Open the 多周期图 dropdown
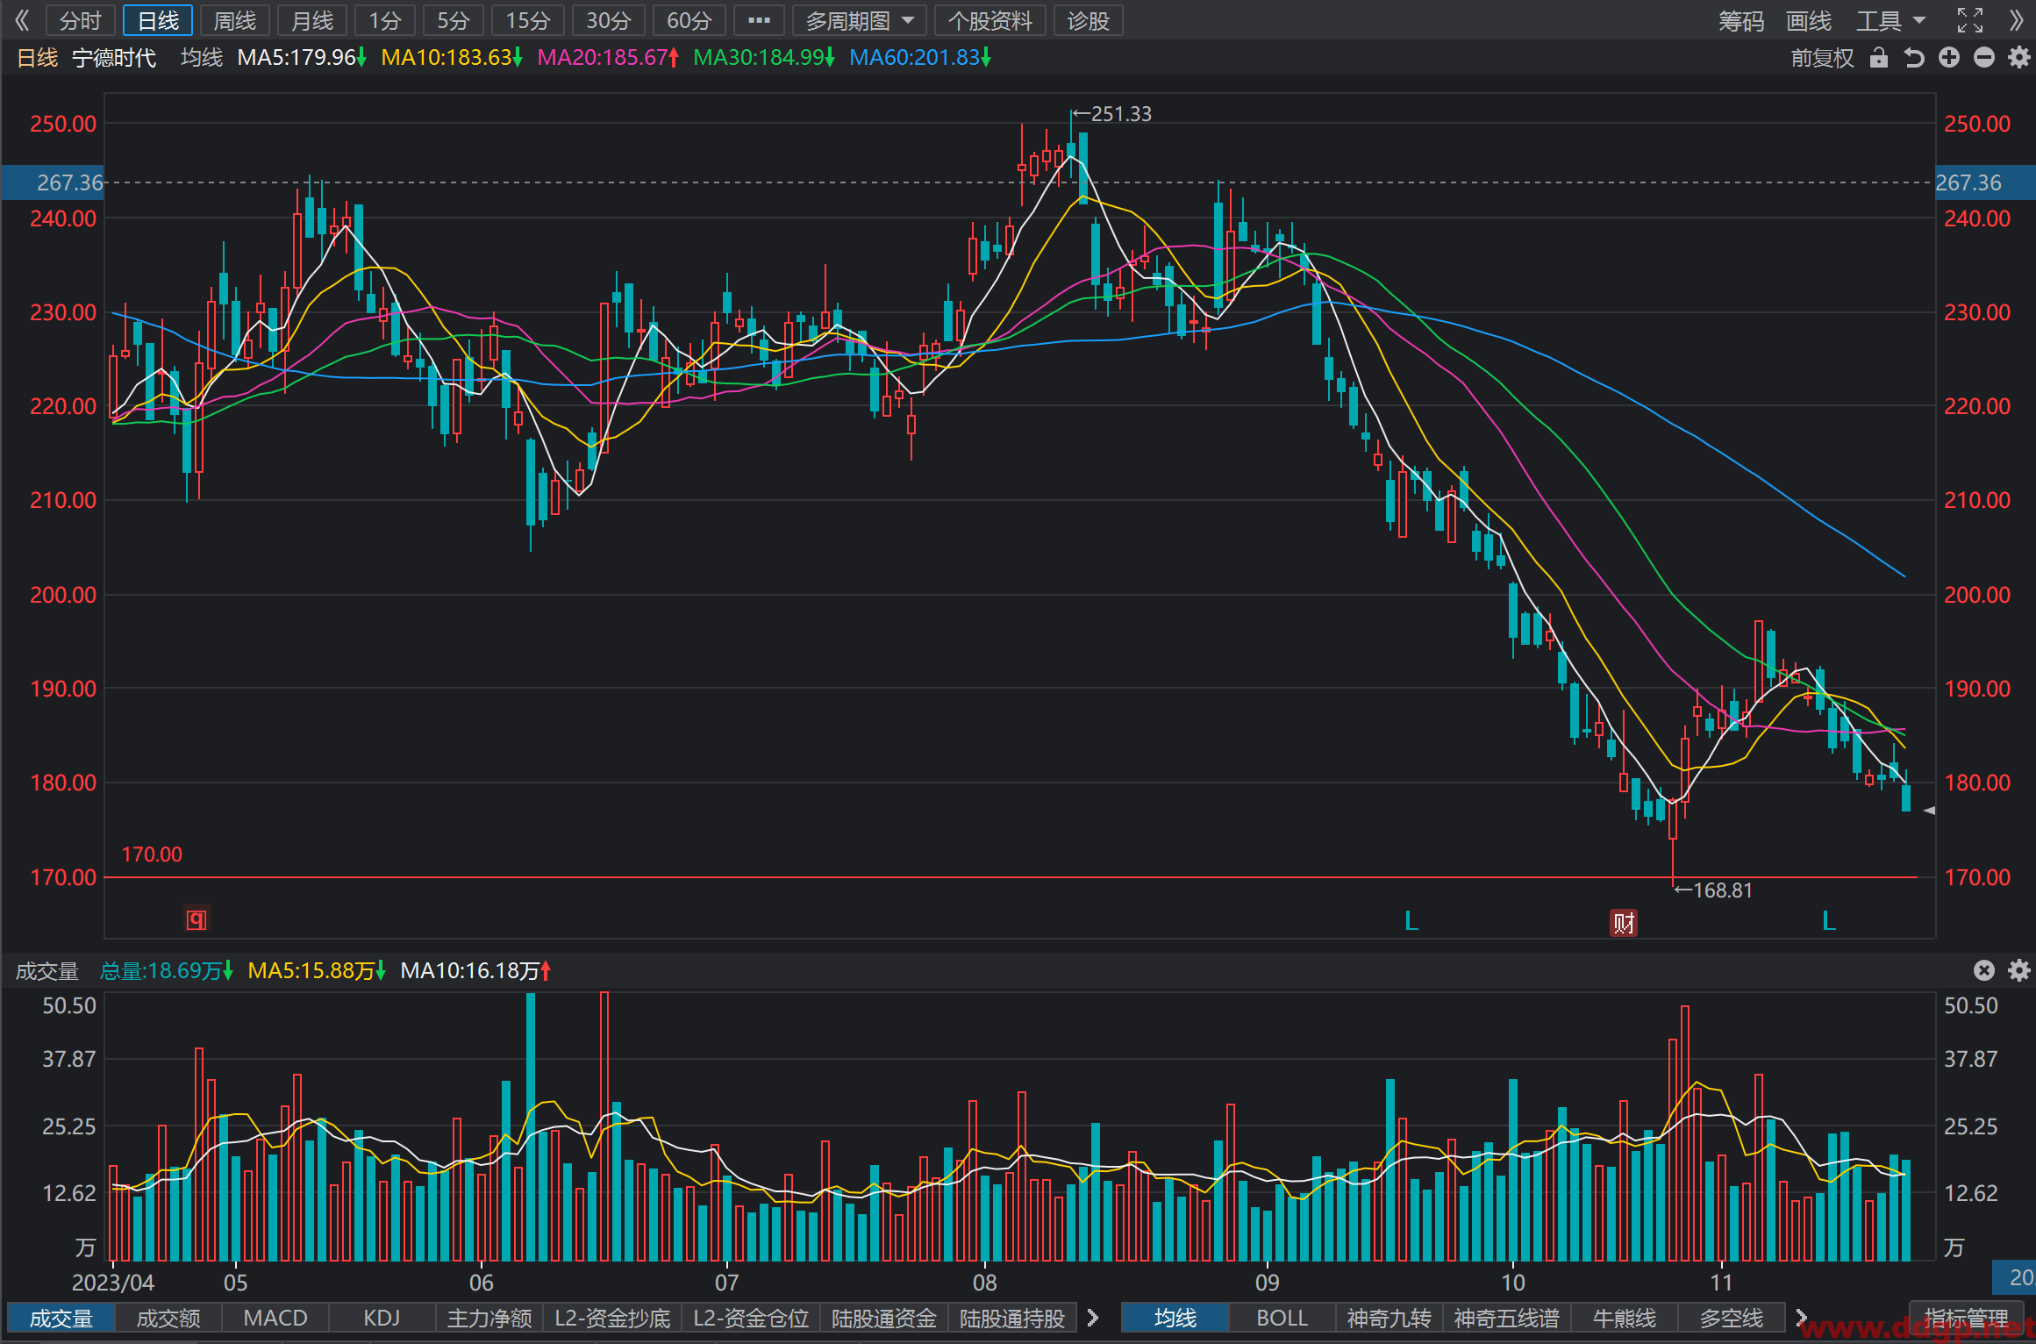 coord(860,20)
